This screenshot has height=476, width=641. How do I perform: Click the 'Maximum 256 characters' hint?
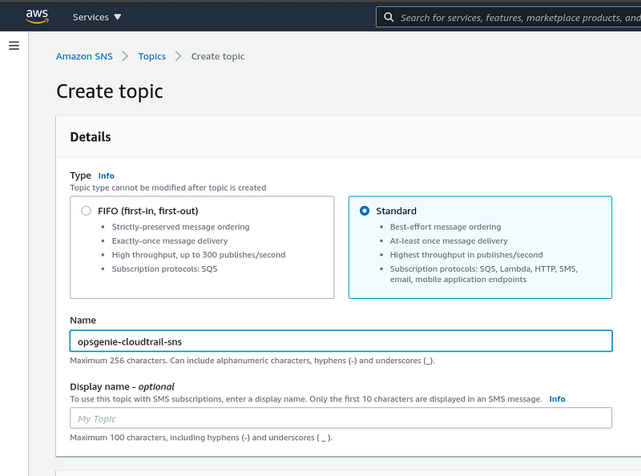(x=252, y=361)
